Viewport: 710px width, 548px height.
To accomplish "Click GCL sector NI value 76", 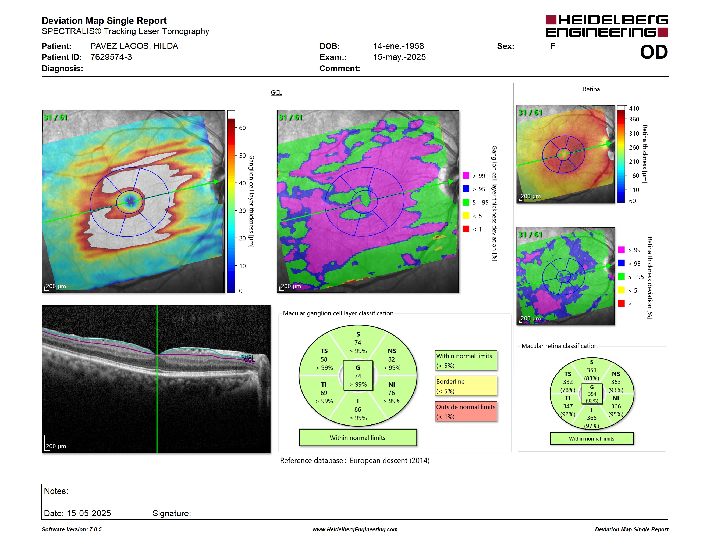I will tap(391, 393).
